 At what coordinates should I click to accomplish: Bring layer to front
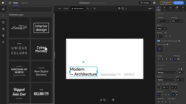[167, 59]
